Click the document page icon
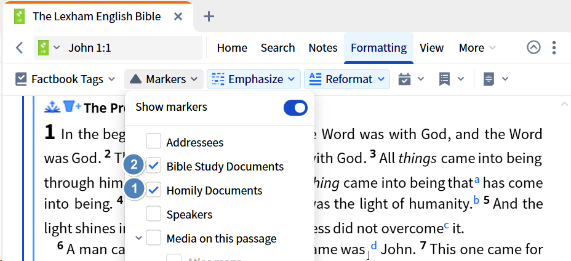This screenshot has width=571, height=261. [x=489, y=79]
